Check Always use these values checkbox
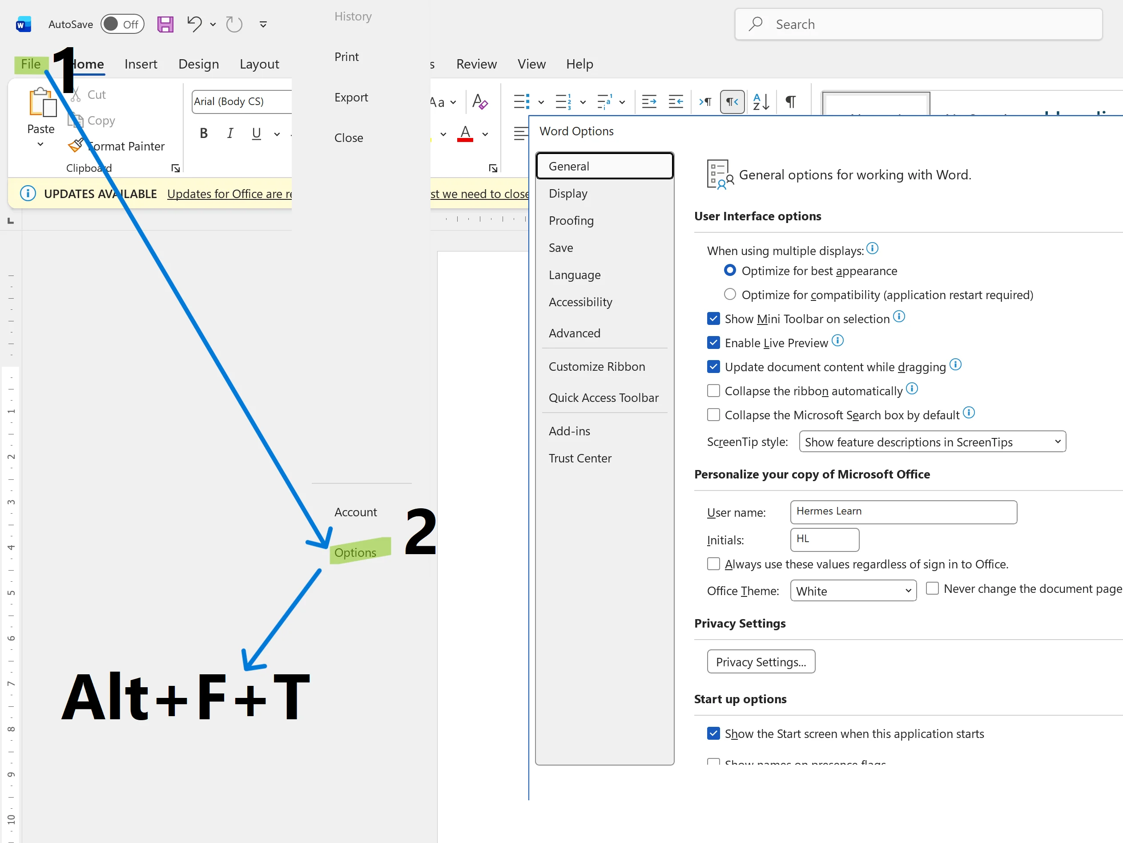Image resolution: width=1123 pixels, height=843 pixels. coord(713,564)
